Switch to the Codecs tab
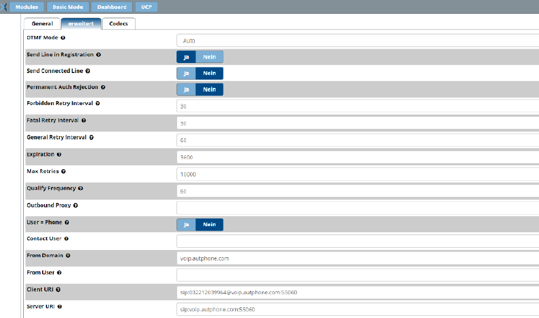Image resolution: width=539 pixels, height=318 pixels. (x=118, y=24)
